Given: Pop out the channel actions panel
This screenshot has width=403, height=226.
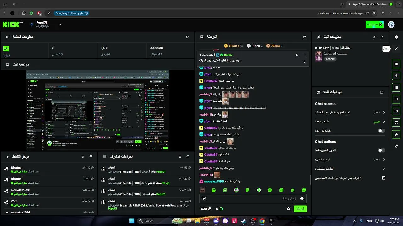Looking at the screenshot, I should pos(382,92).
